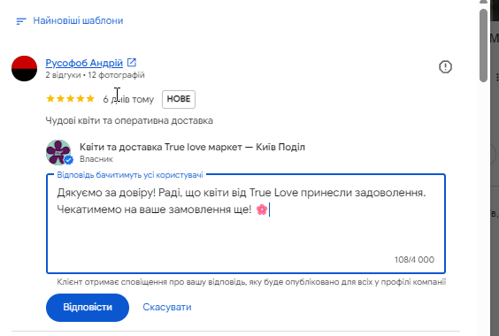Click the sort lines icon
Image resolution: width=499 pixels, height=336 pixels.
point(21,21)
